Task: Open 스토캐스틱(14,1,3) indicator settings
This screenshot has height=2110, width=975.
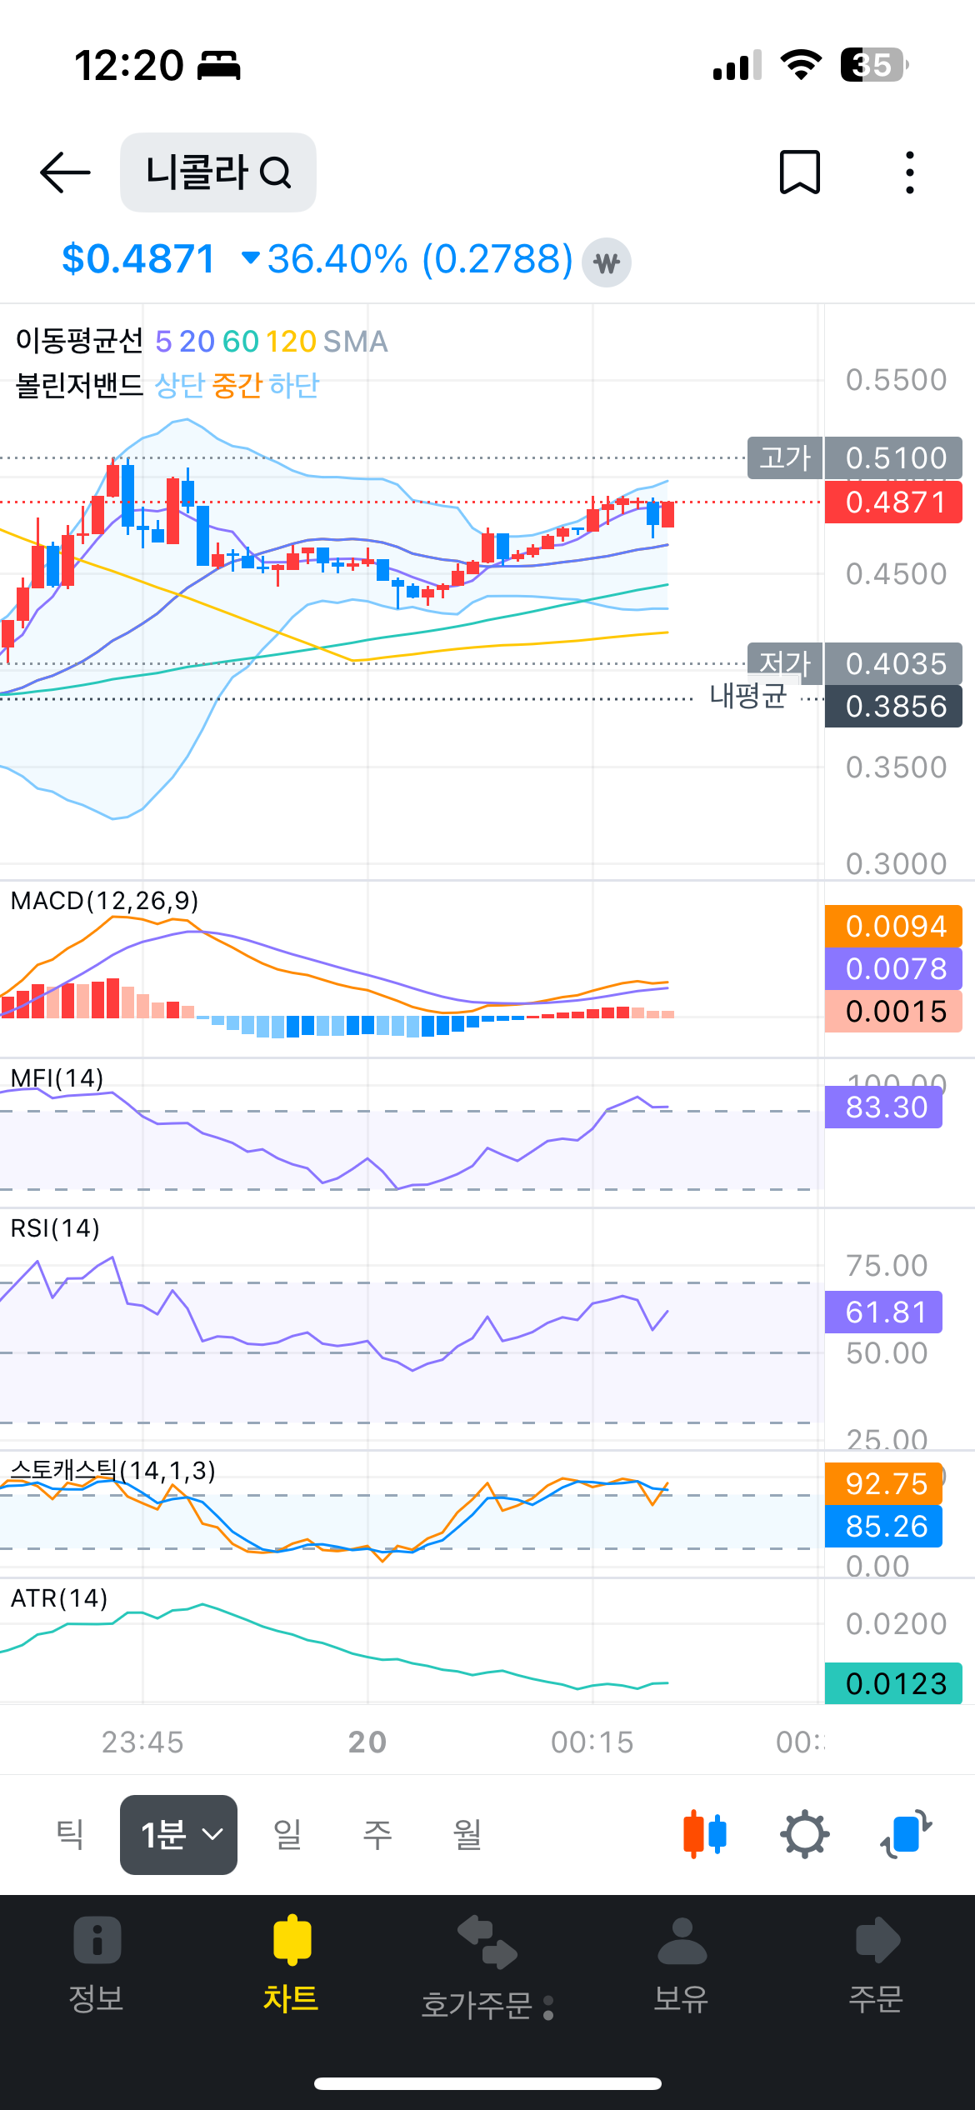Action: tap(112, 1471)
